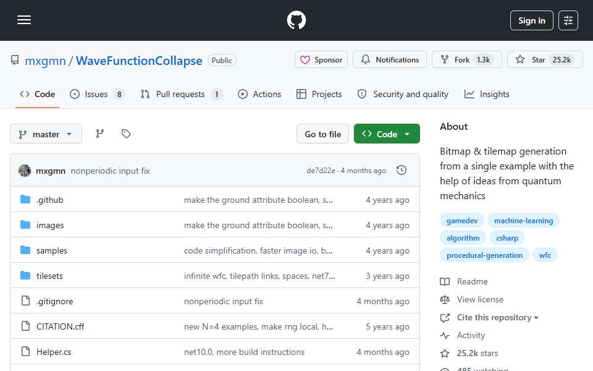Click the samples folder icon
Image resolution: width=593 pixels, height=371 pixels.
click(25, 250)
